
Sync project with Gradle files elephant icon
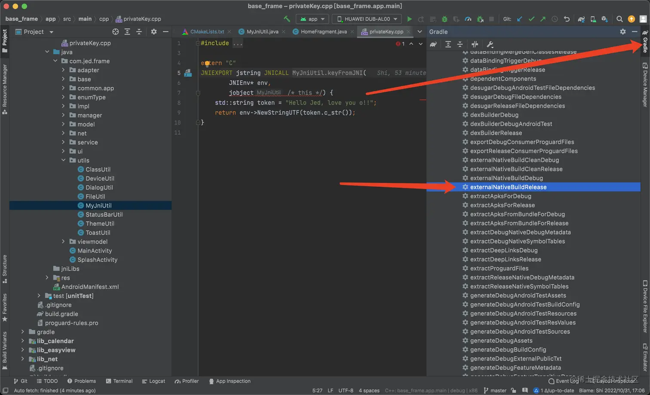[x=581, y=19]
